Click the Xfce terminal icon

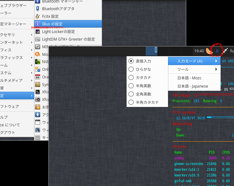click(38, 92)
